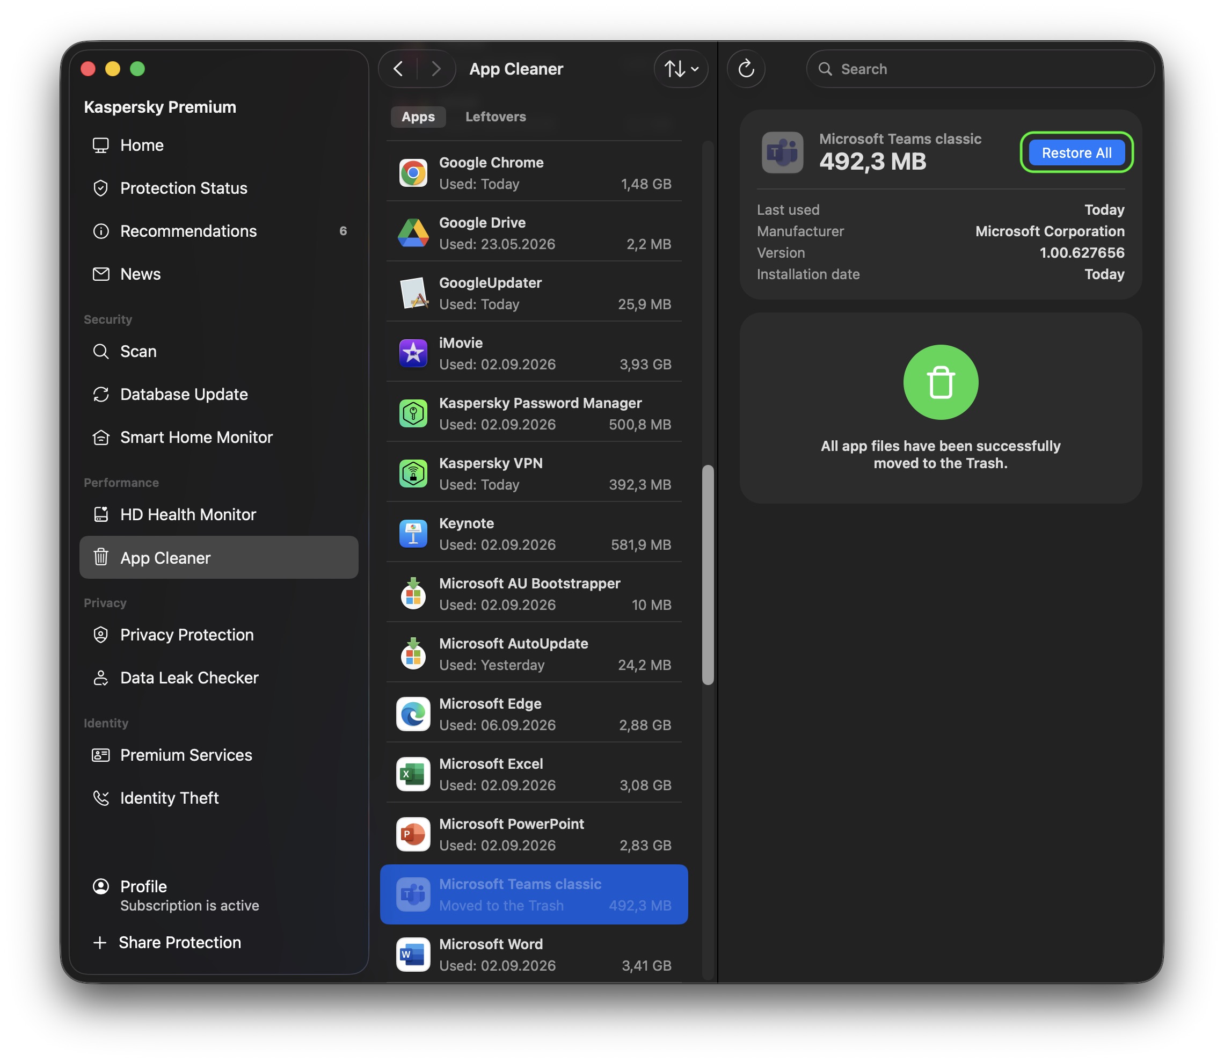The width and height of the screenshot is (1224, 1063).
Task: Click the Data Leak Checker person icon
Action: coord(101,678)
